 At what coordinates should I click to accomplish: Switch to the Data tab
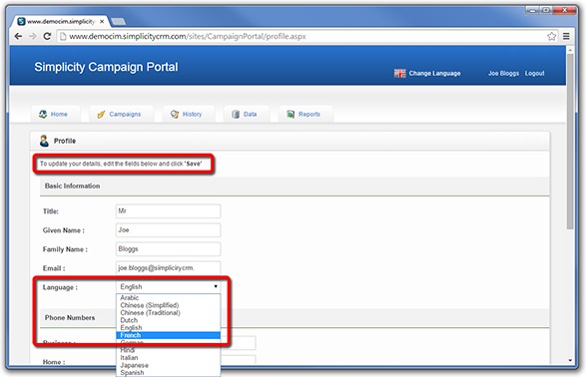tap(247, 114)
